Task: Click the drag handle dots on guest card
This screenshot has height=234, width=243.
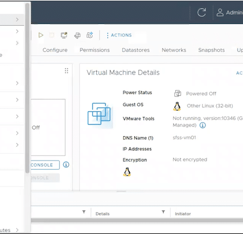Action: 66,71
